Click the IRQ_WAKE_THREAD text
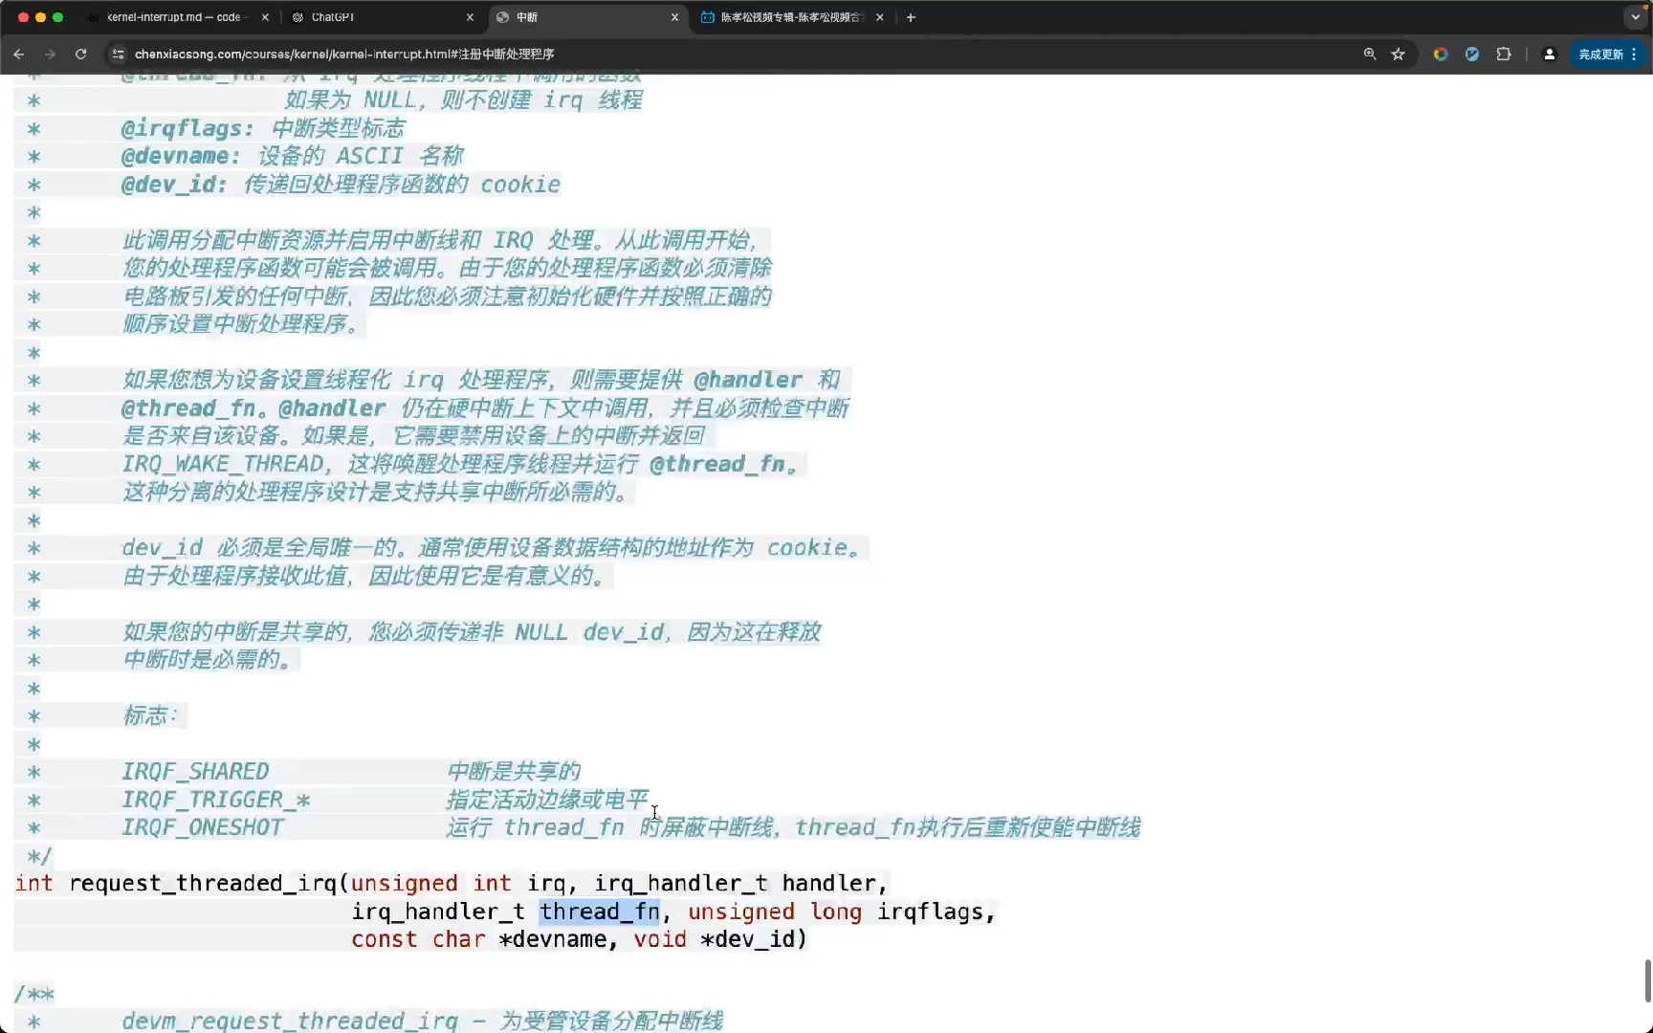This screenshot has height=1033, width=1653. (223, 465)
